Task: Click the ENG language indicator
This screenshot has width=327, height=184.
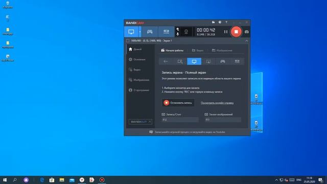Action: click(x=298, y=180)
